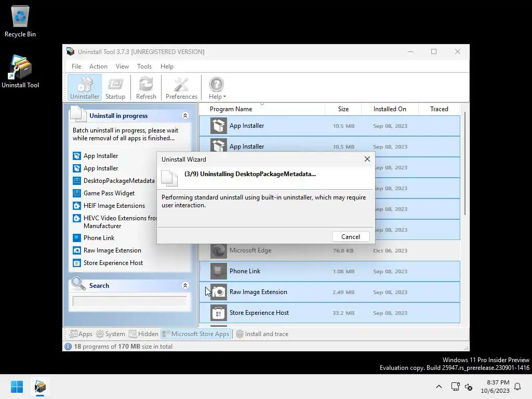
Task: Open the Recycle Bin desktop icon
Action: click(x=20, y=21)
